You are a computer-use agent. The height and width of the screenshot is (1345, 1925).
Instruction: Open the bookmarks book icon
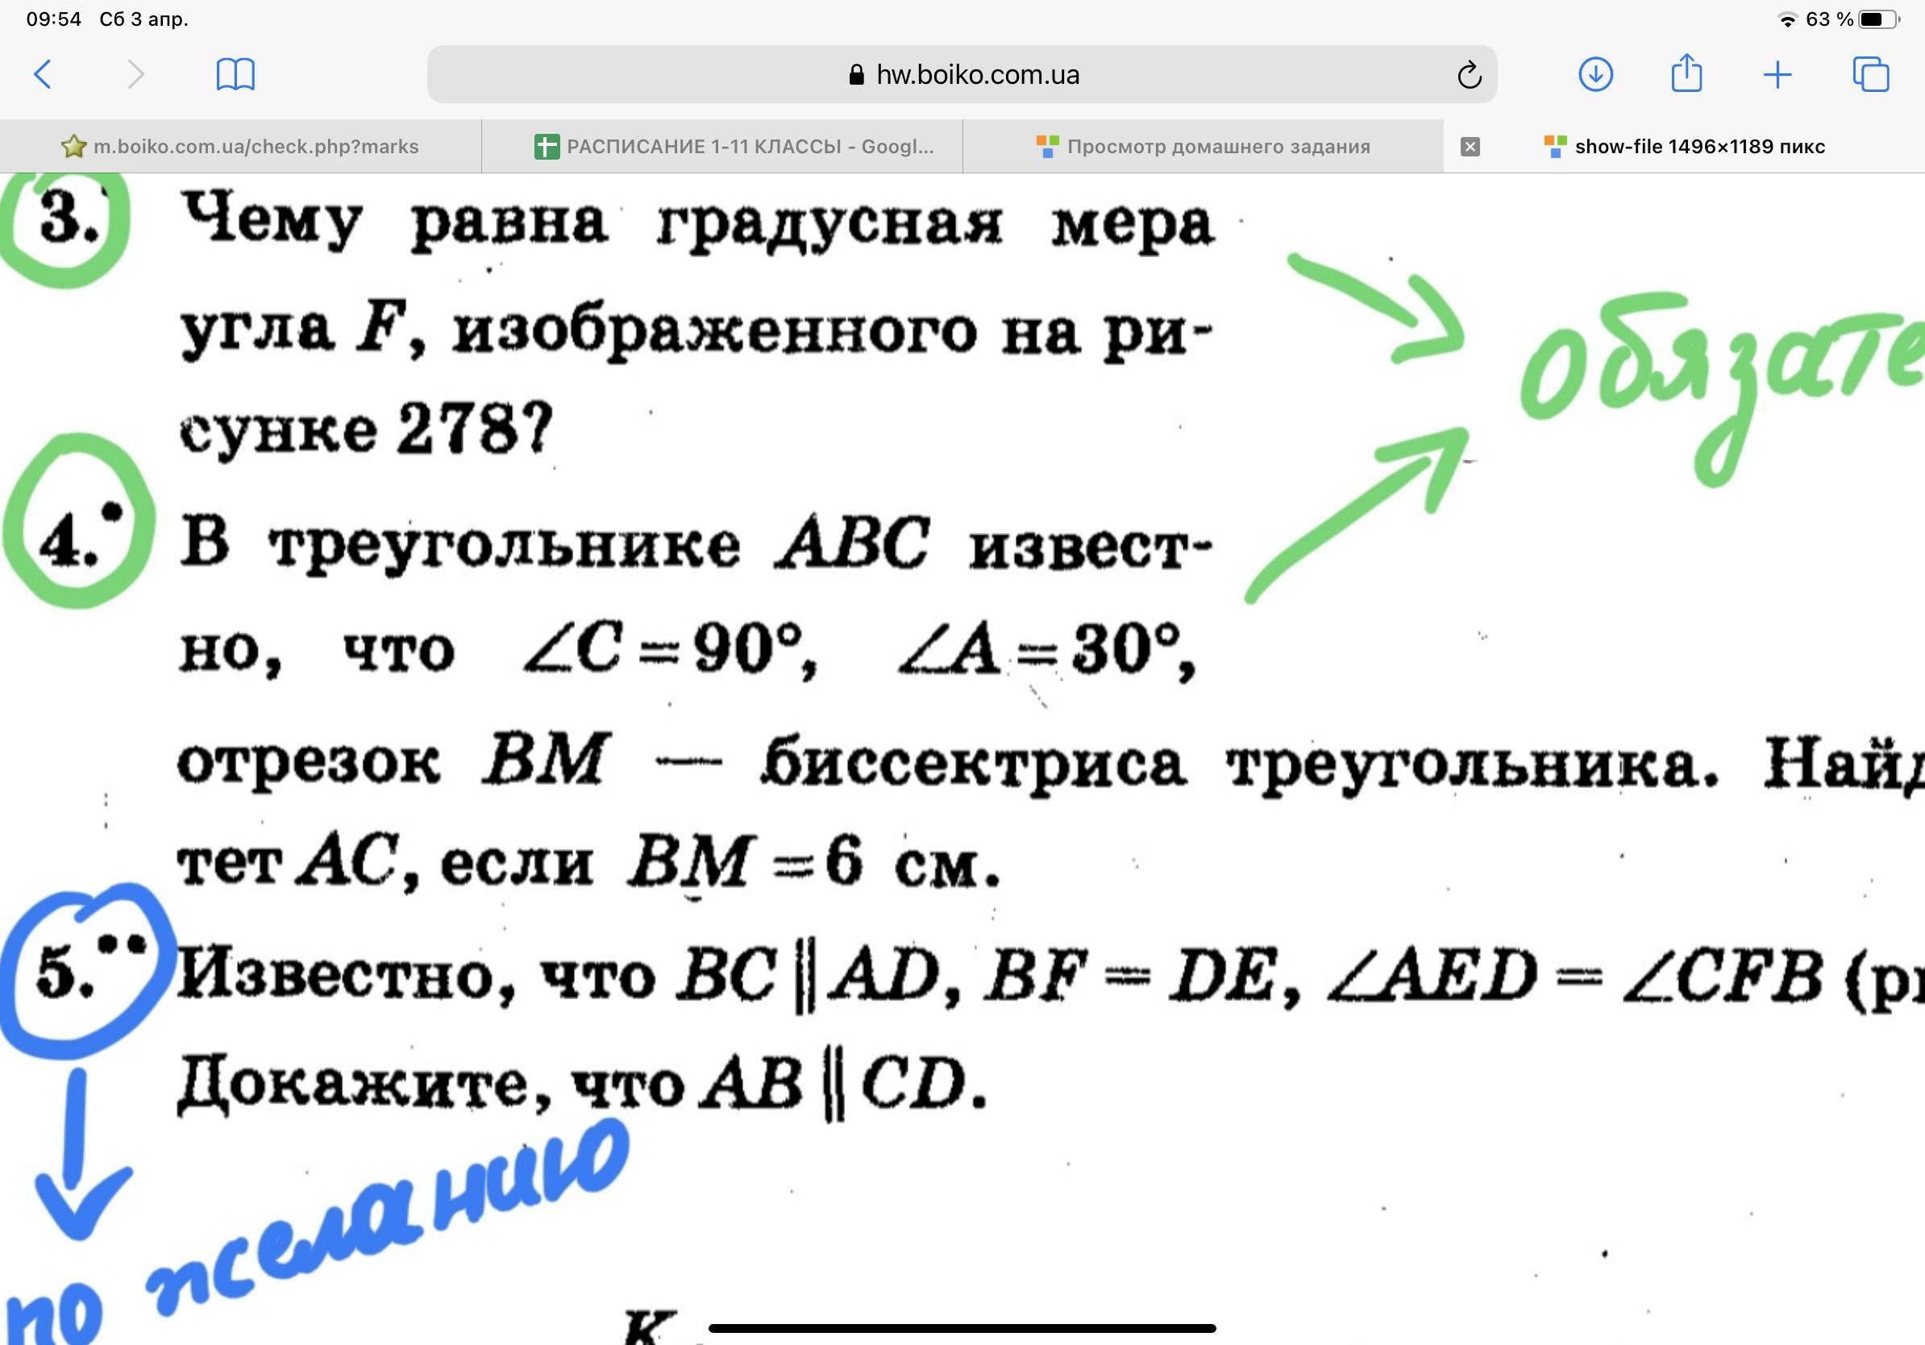(x=235, y=75)
